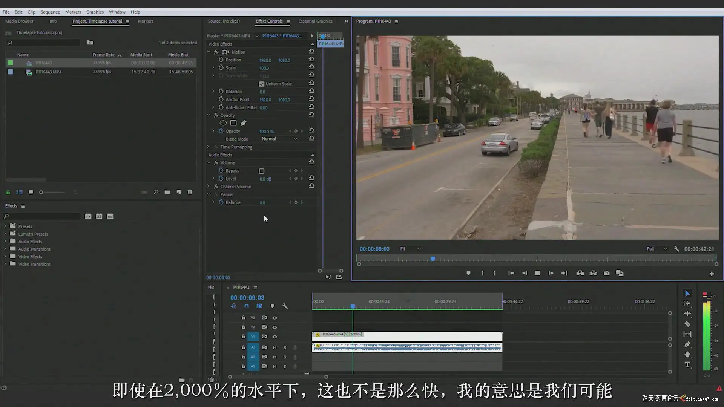The width and height of the screenshot is (724, 407).
Task: Open the Blend Mode Normal dropdown
Action: (x=279, y=139)
